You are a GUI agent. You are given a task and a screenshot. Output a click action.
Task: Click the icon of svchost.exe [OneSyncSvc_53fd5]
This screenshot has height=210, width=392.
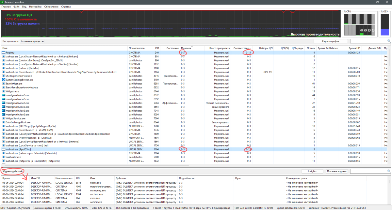pyautogui.click(x=4, y=60)
